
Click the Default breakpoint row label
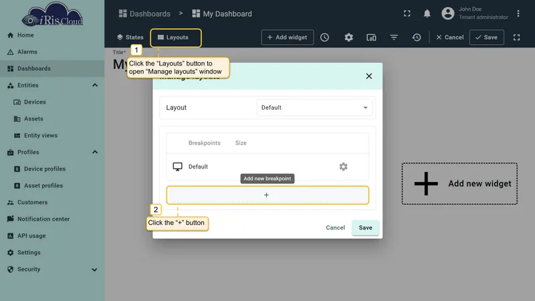198,167
